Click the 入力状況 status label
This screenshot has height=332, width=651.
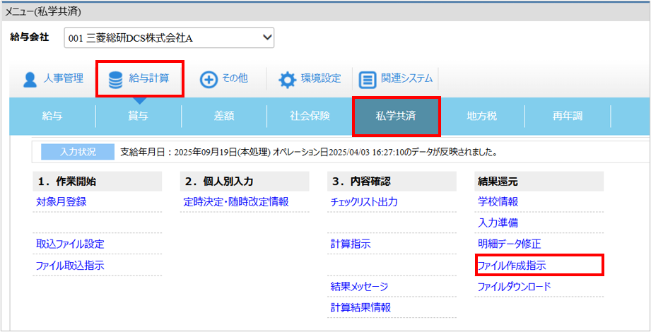[x=78, y=152]
